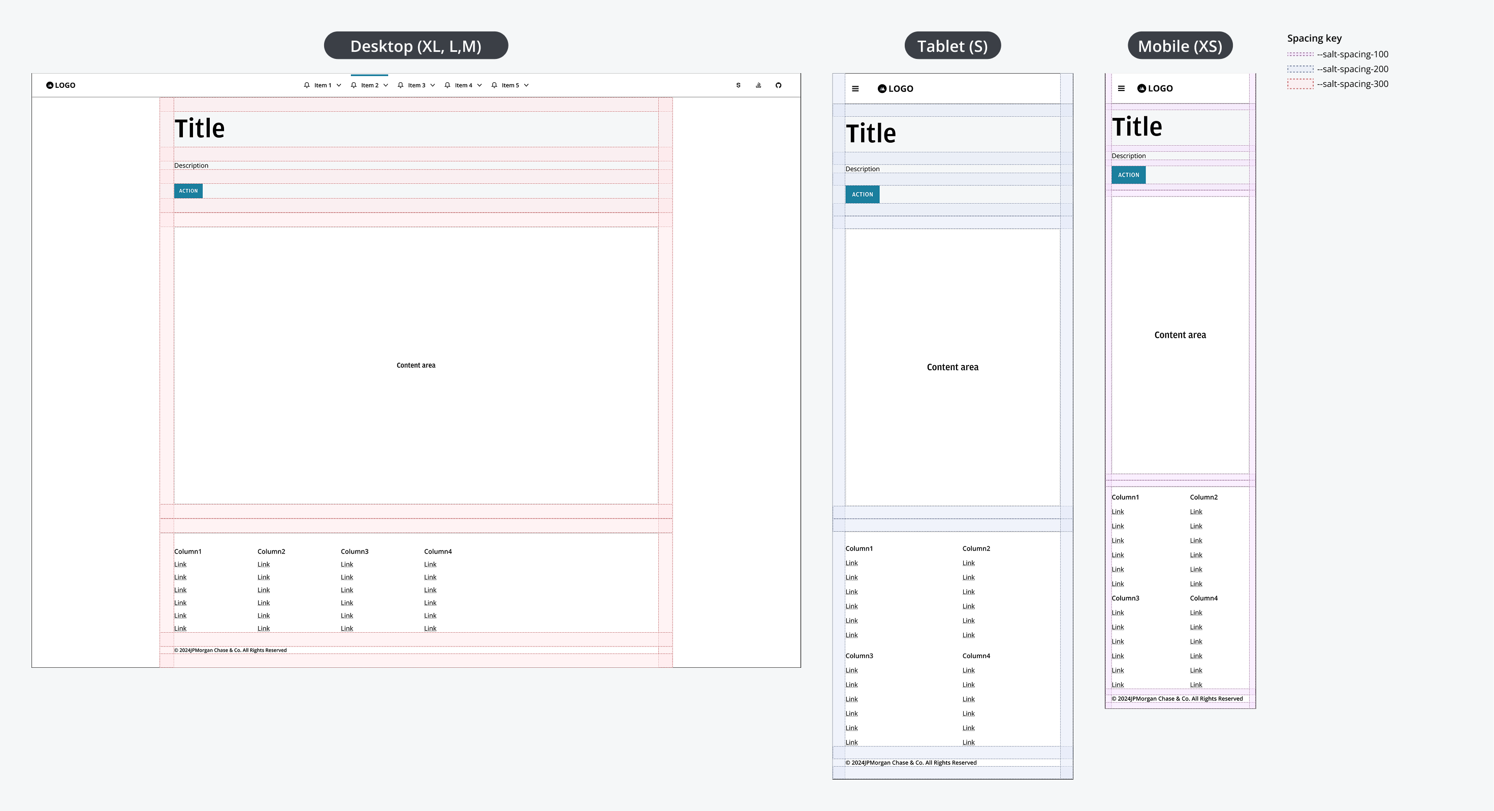The image size is (1494, 811).
Task: Select the active Item 2 navigation tab
Action: tap(369, 85)
